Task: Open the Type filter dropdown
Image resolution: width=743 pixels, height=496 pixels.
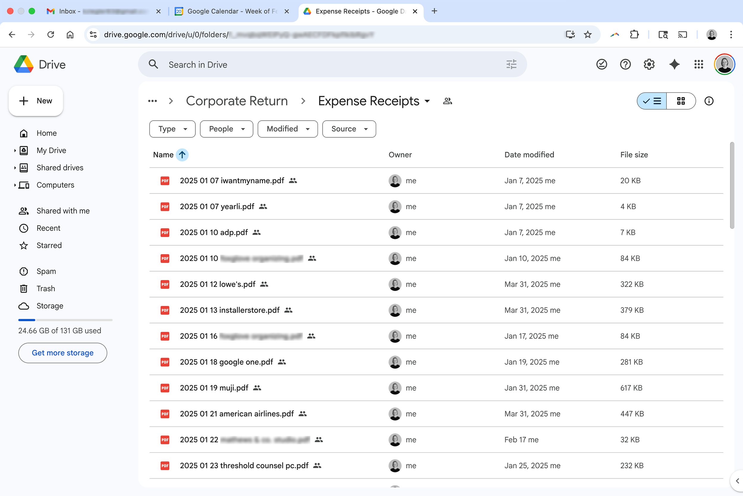Action: [172, 129]
